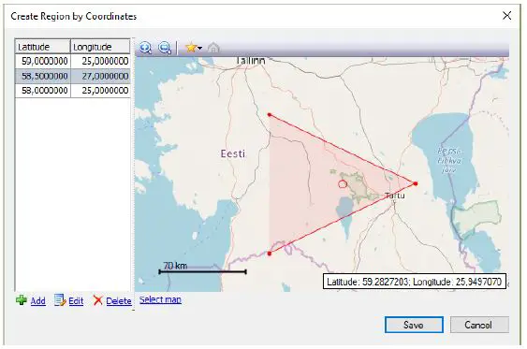Click the Edit pencil icon
Image resolution: width=527 pixels, height=349 pixels.
(x=60, y=300)
